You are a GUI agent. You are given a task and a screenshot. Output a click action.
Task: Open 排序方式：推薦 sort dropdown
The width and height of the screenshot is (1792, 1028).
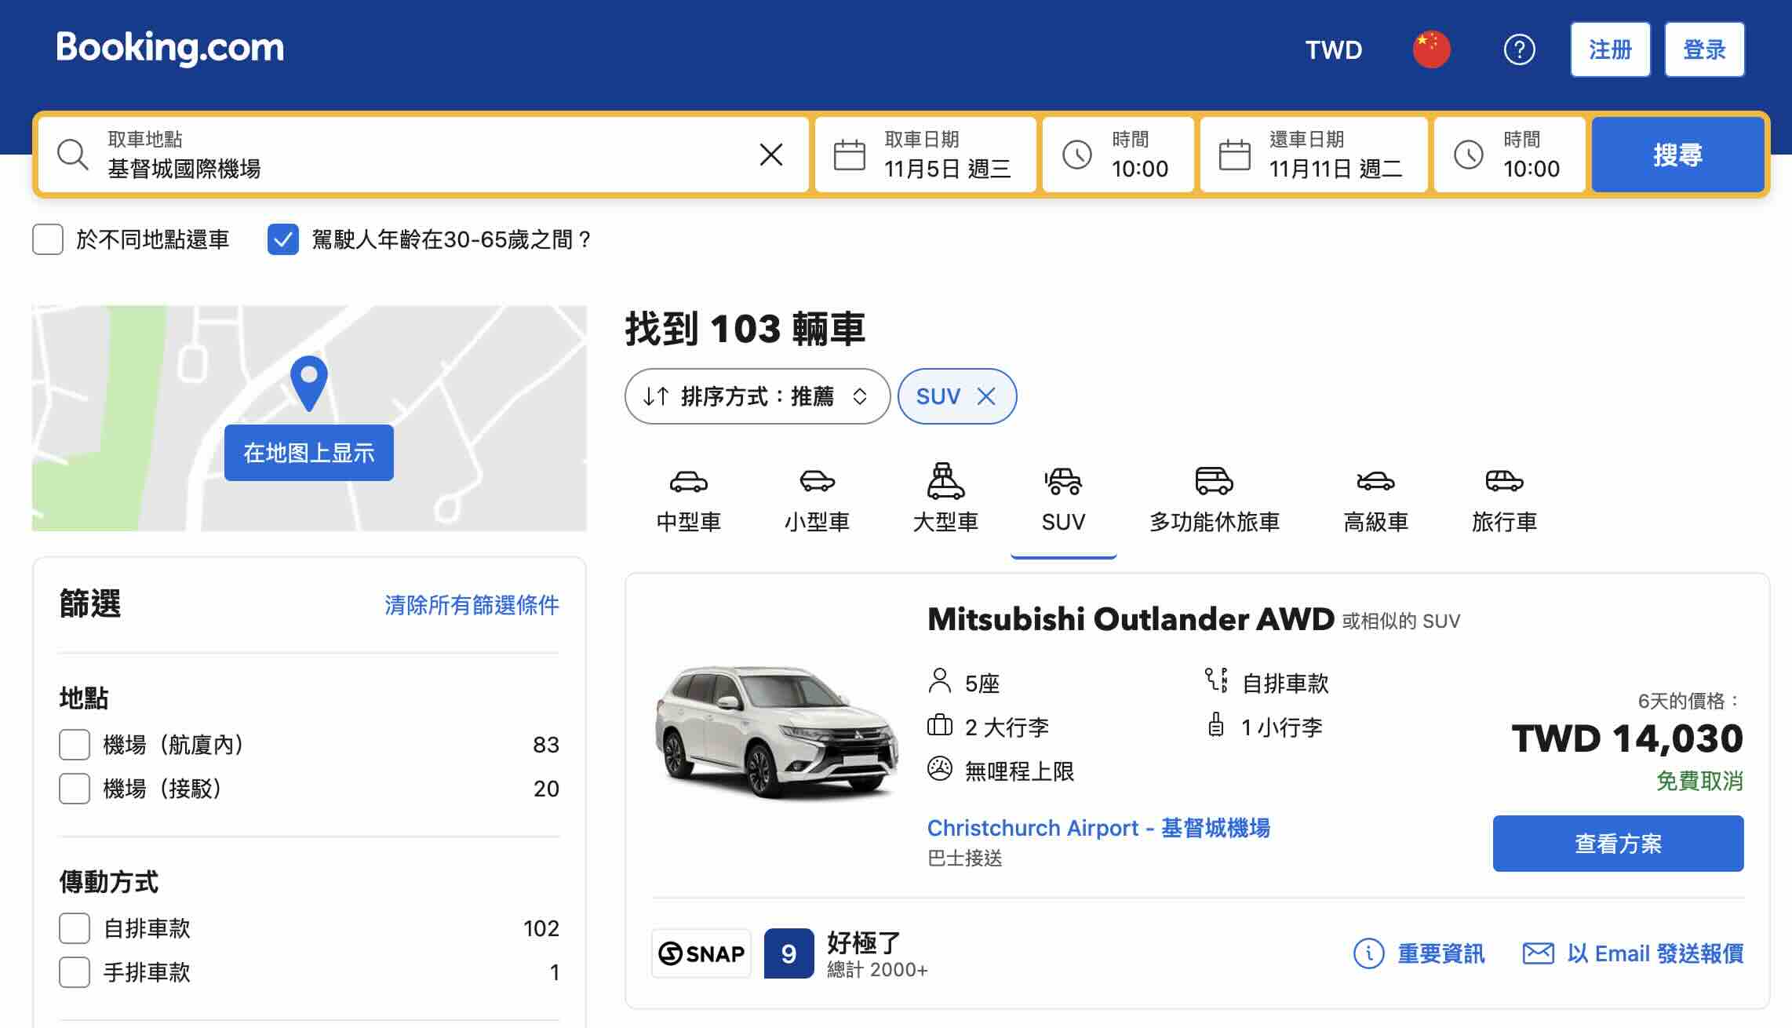[x=757, y=396]
